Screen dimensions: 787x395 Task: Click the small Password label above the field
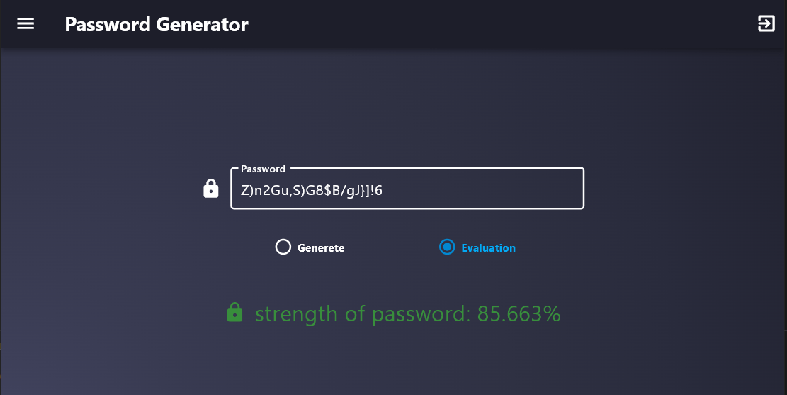tap(263, 169)
